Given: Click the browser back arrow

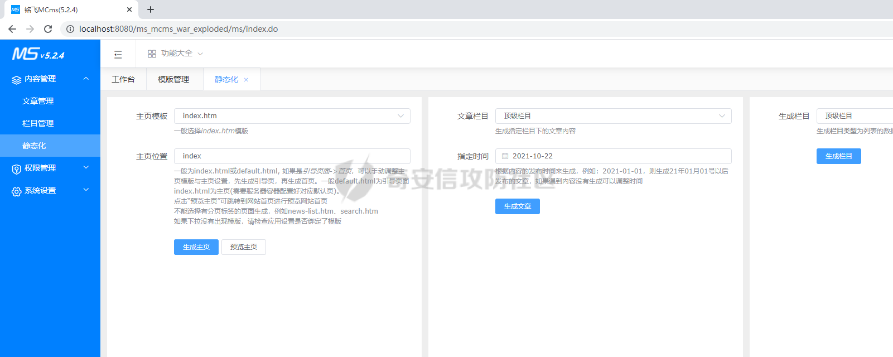Looking at the screenshot, I should (12, 29).
